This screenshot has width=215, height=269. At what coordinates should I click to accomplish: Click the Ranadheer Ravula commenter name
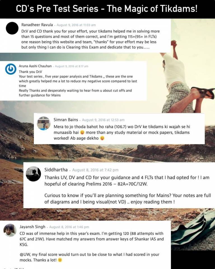37,25
